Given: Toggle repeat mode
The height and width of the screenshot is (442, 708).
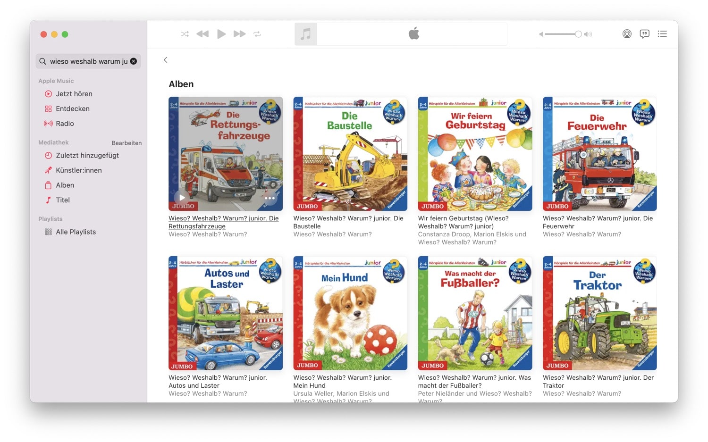Looking at the screenshot, I should click(x=257, y=34).
